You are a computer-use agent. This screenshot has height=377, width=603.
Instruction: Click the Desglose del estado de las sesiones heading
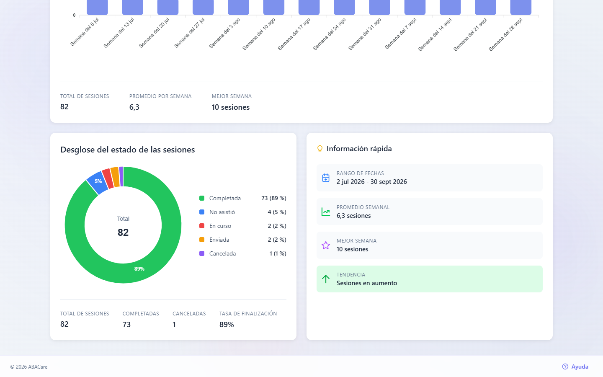click(128, 150)
